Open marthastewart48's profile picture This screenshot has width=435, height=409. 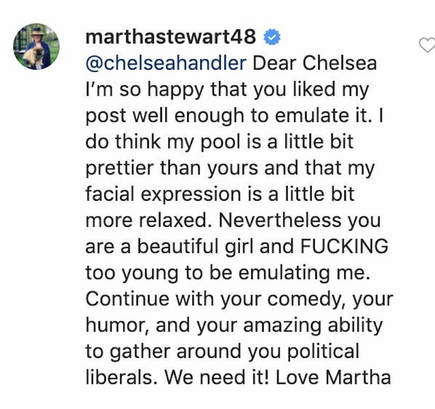point(36,46)
